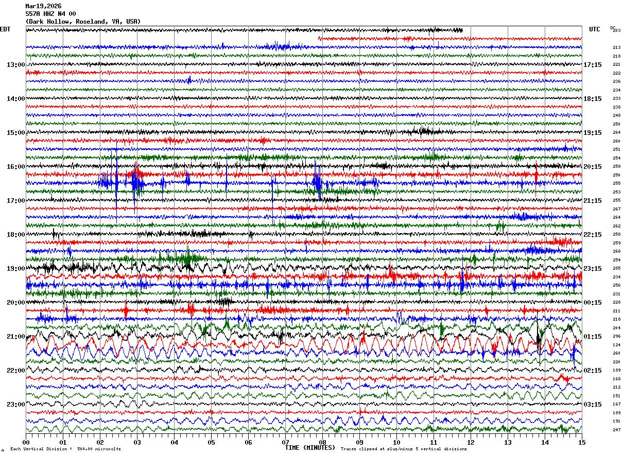This screenshot has height=456, width=623.
Task: Click the DC offset value '191'
Action: (x=616, y=421)
